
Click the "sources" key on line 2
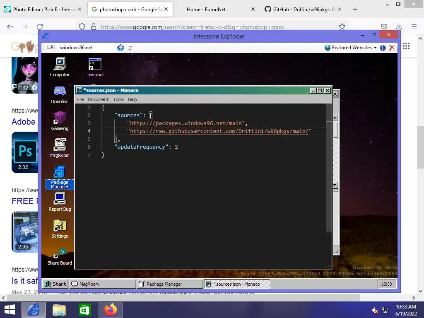pyautogui.click(x=128, y=115)
